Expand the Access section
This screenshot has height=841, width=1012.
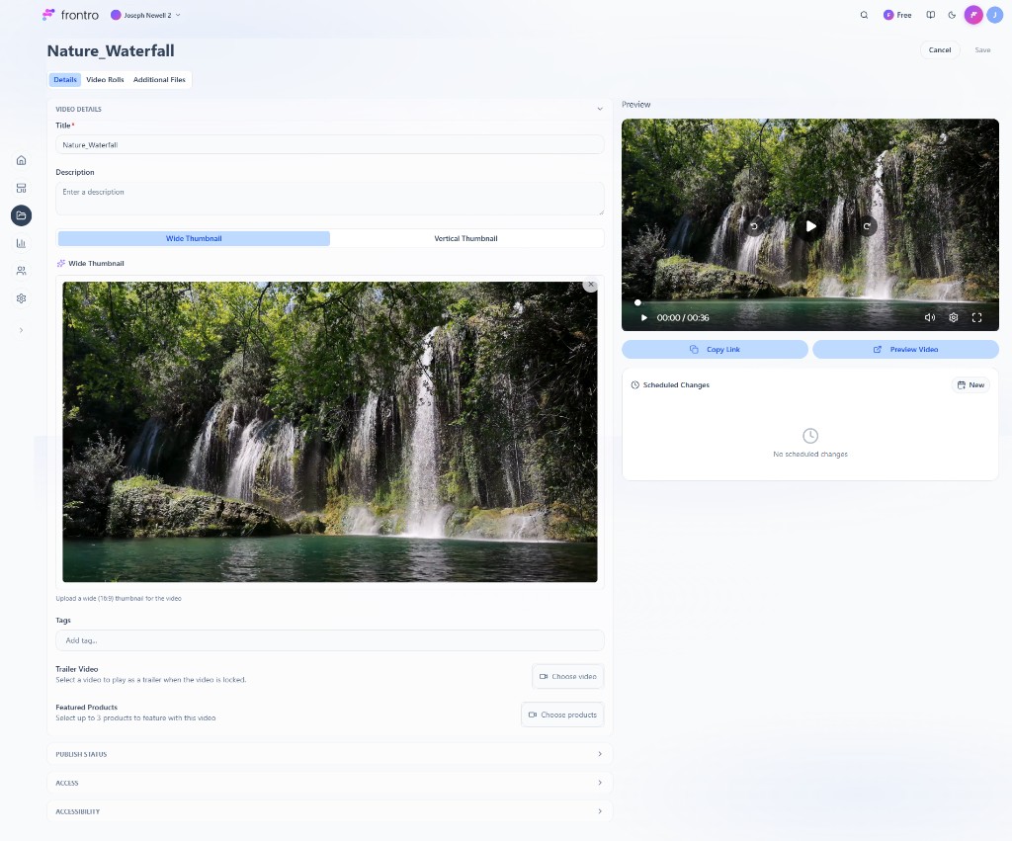coord(329,783)
